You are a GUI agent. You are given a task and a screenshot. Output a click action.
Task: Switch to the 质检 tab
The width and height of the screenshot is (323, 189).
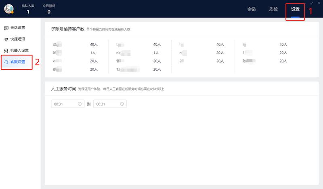(273, 9)
